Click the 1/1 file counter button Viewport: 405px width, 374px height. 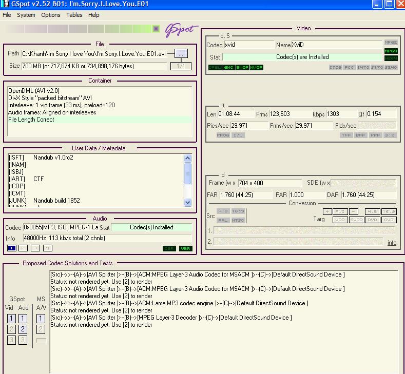point(181,66)
